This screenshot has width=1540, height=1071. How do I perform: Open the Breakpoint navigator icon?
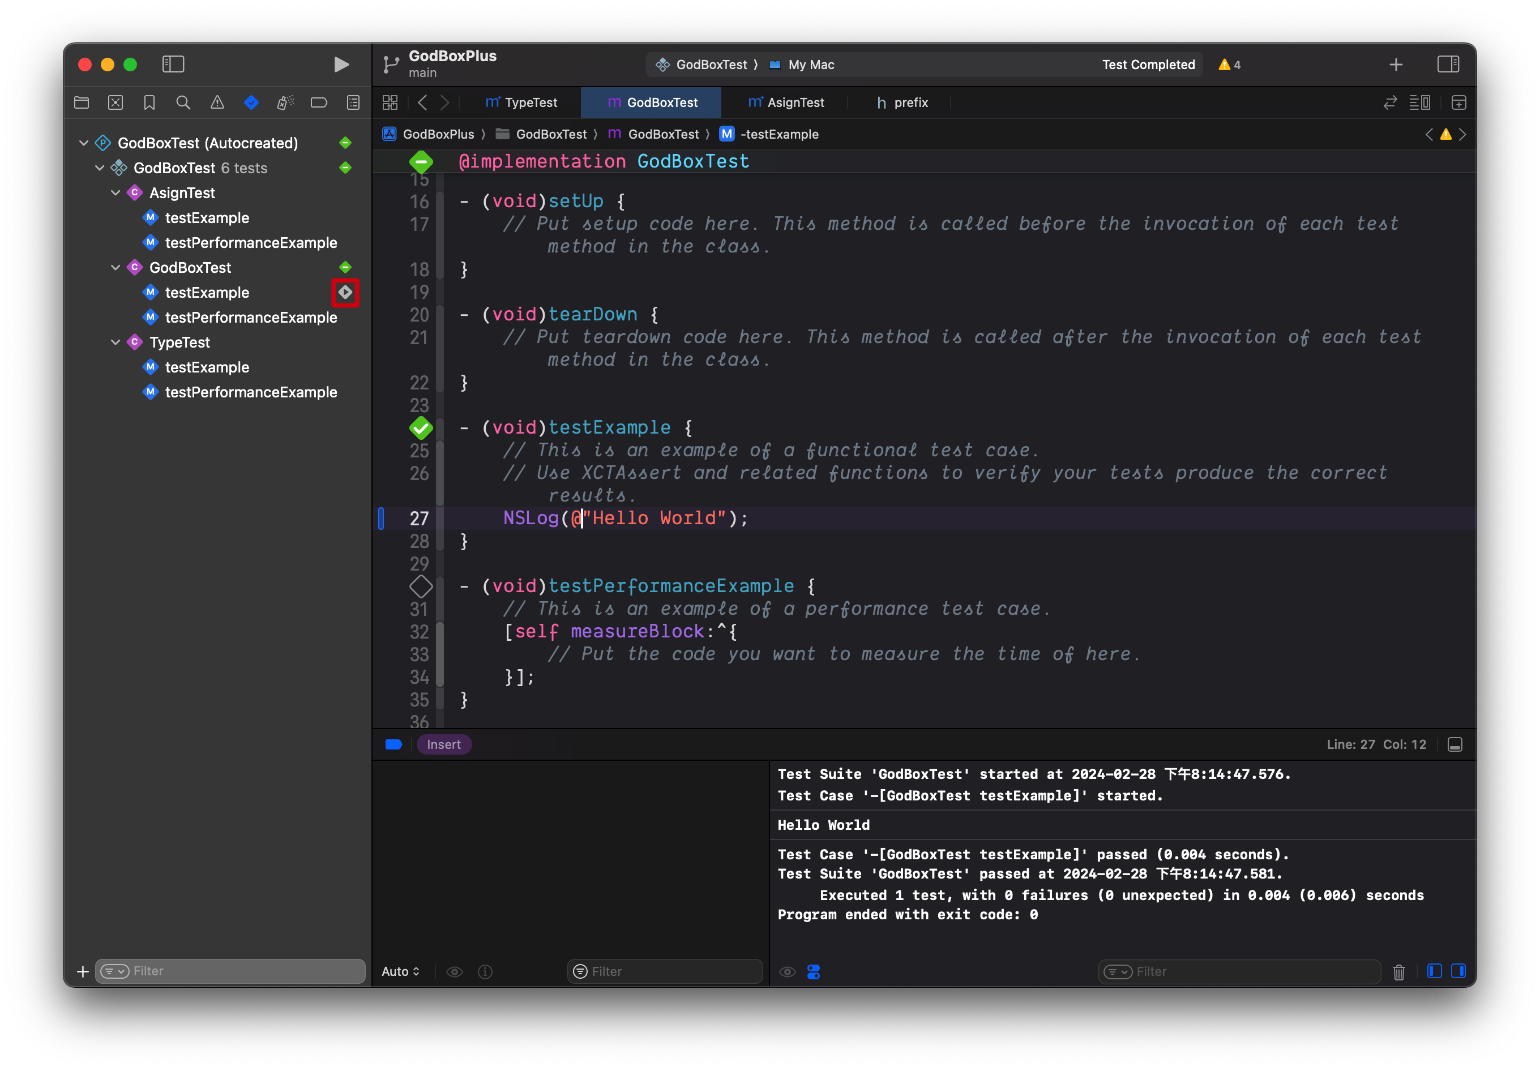pos(319,102)
